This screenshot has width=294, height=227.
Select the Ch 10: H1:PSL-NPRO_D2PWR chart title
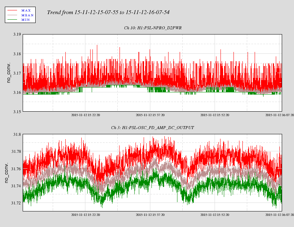point(153,28)
